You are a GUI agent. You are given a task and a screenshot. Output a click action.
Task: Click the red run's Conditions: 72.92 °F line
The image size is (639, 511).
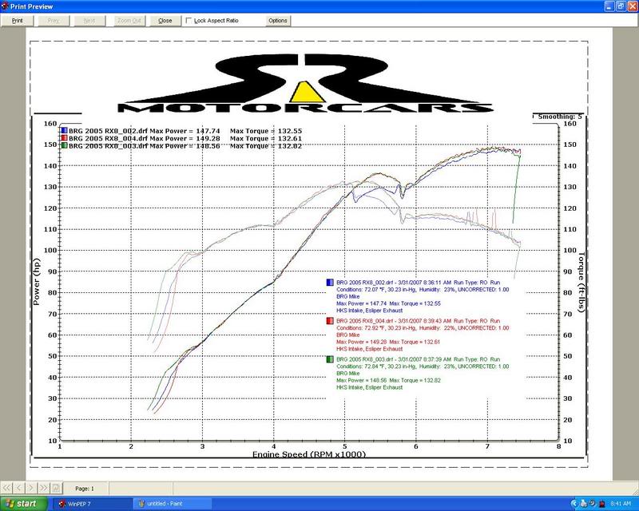[423, 328]
